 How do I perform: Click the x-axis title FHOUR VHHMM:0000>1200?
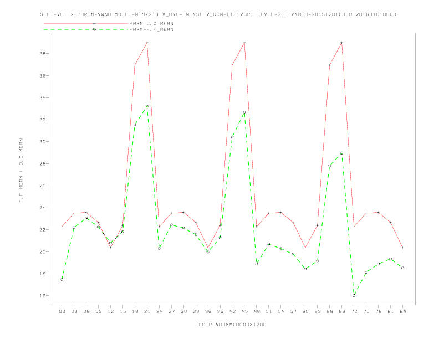pos(231,325)
